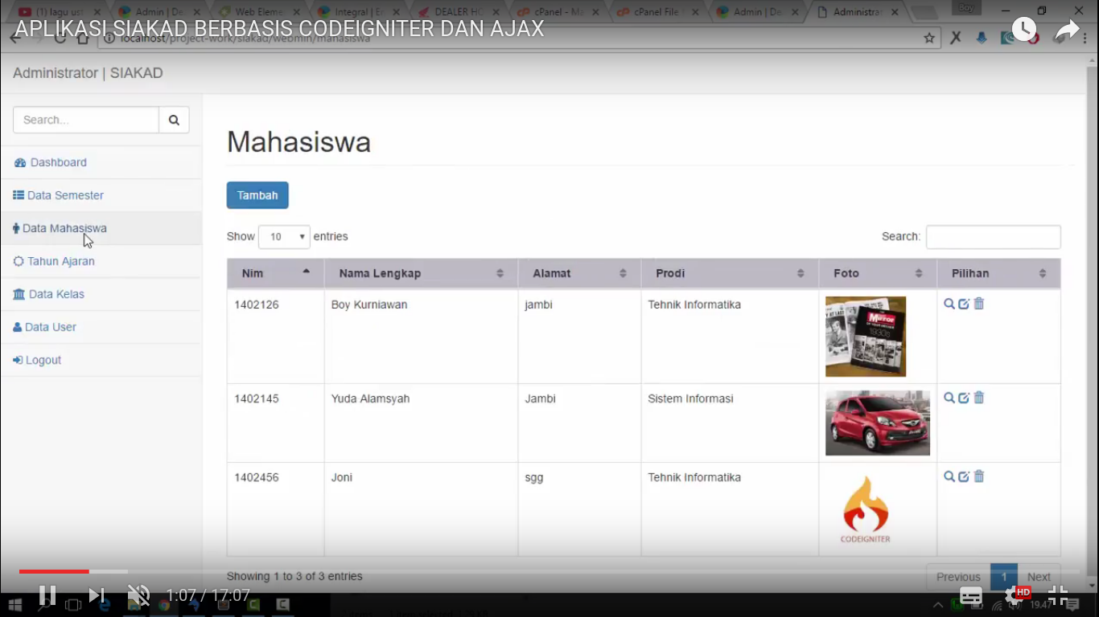
Task: Click the Next pagination button
Action: [x=1039, y=577]
